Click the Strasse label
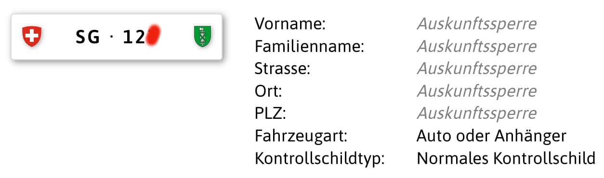The width and height of the screenshot is (604, 178). (x=283, y=69)
